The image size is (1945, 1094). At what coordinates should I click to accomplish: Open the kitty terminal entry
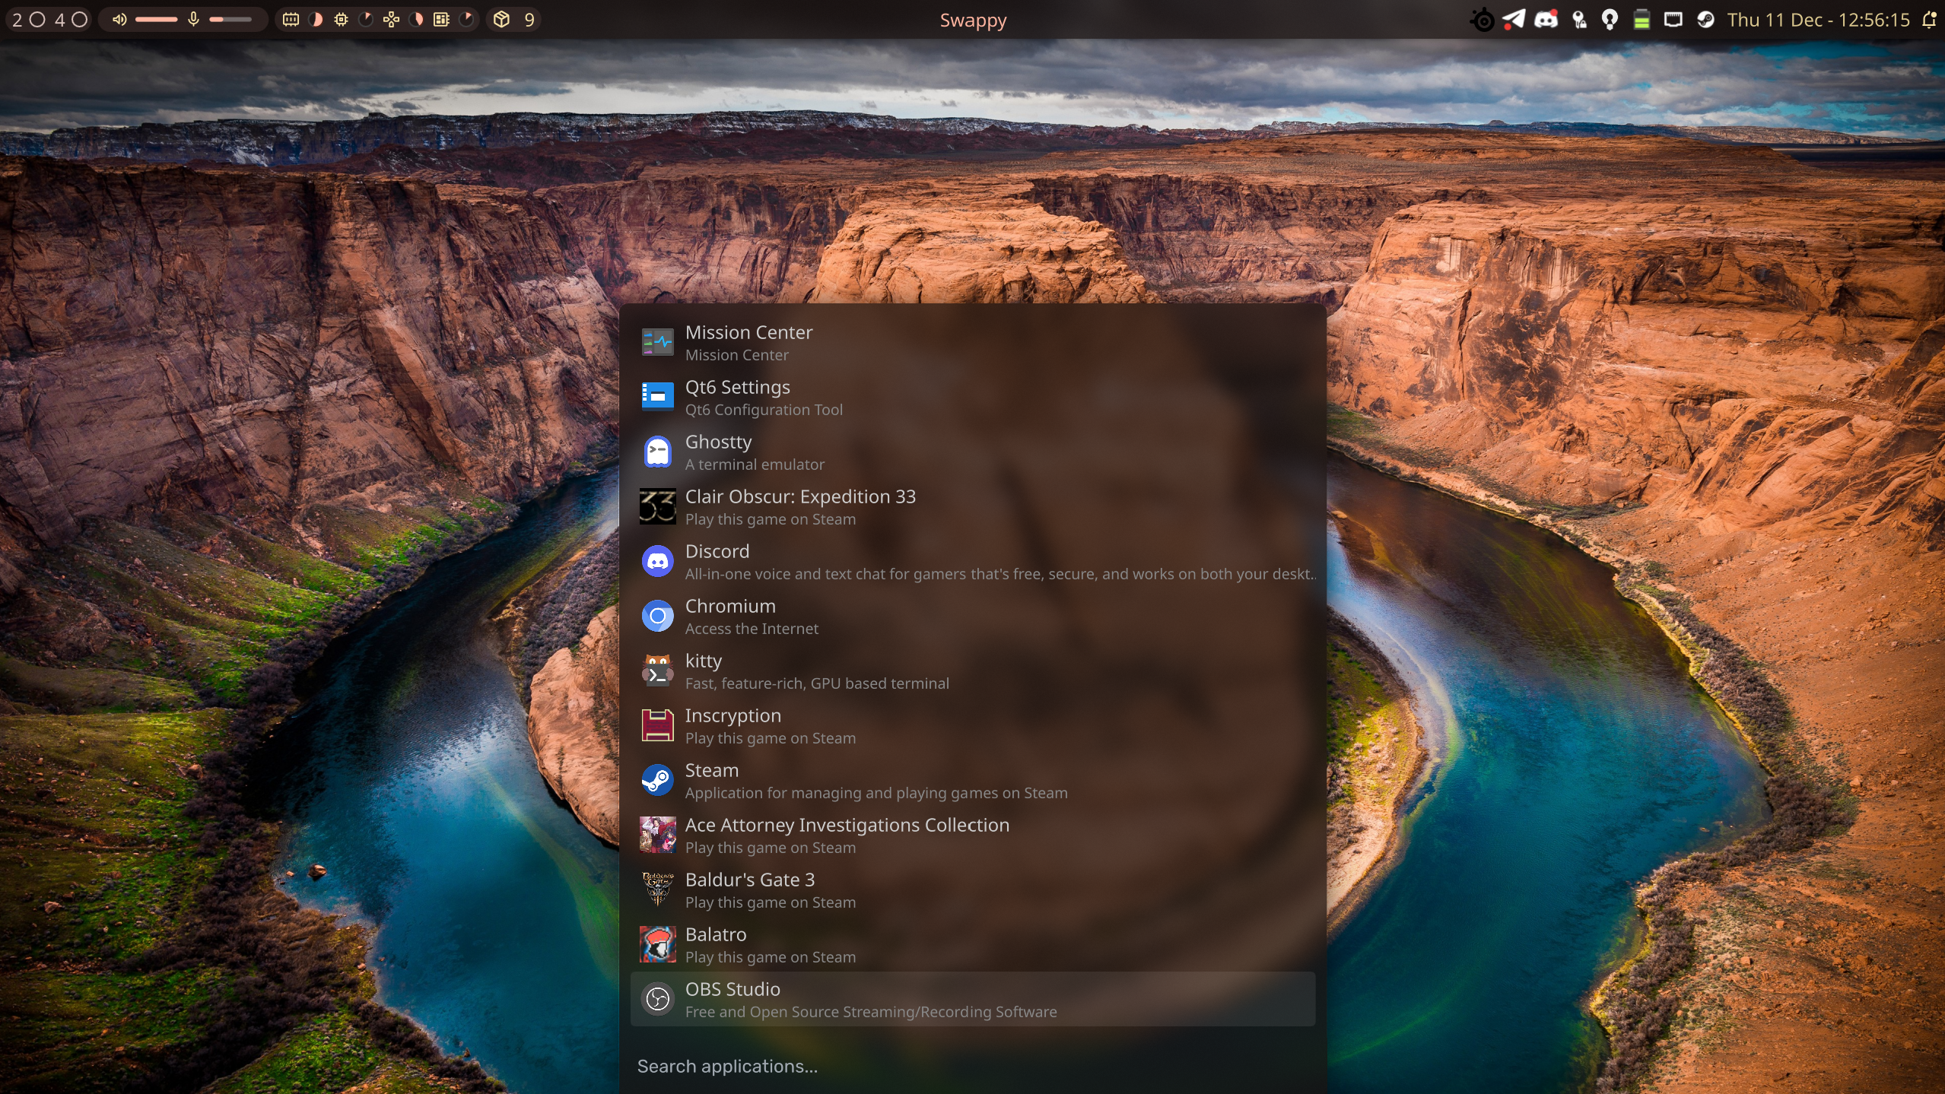pyautogui.click(x=972, y=671)
